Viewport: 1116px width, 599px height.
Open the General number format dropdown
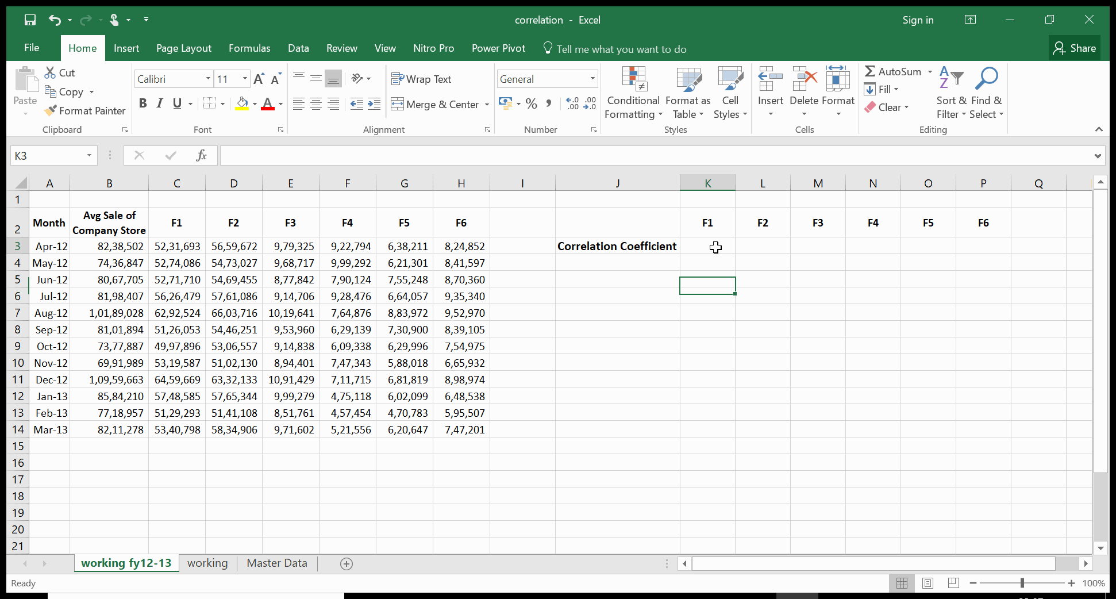tap(592, 79)
